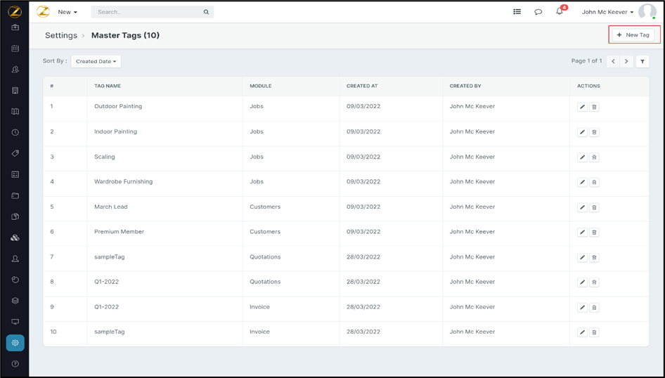This screenshot has height=378, width=665.
Task: Click the help question mark icon
Action: (15, 364)
